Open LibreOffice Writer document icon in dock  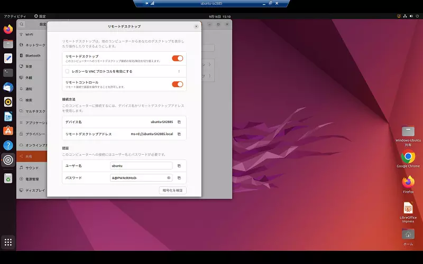point(8,116)
